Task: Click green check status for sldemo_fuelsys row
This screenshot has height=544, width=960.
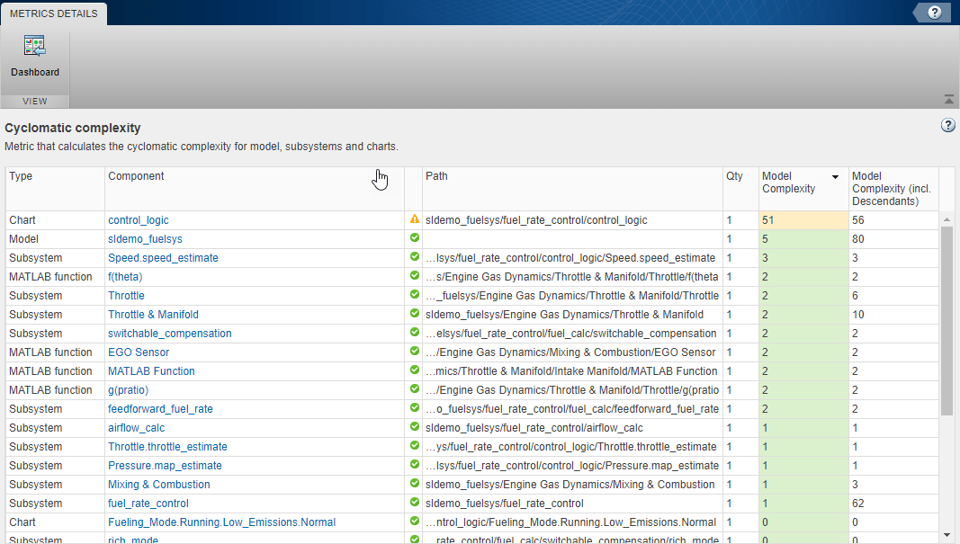Action: pos(415,238)
